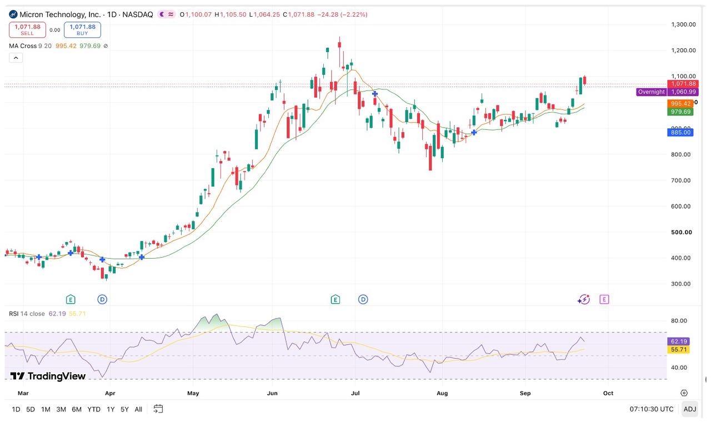Click the yellow 55.71 RSI average label
711x423 pixels.
point(679,350)
